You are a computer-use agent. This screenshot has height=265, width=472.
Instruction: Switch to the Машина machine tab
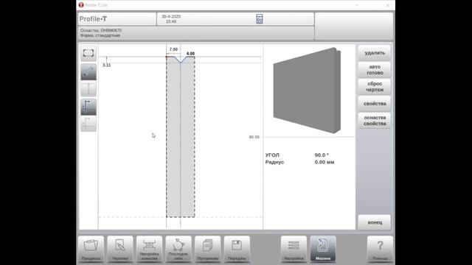pyautogui.click(x=323, y=249)
